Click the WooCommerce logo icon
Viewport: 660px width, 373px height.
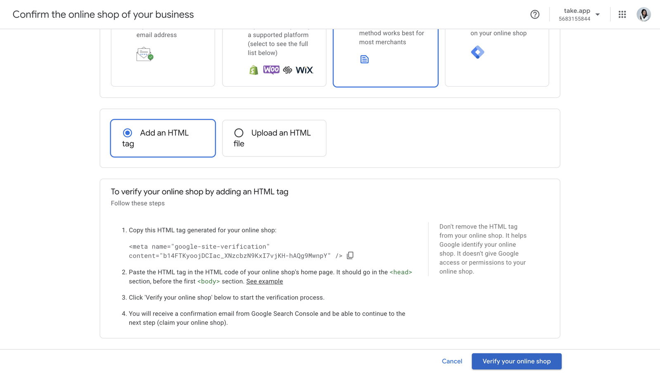(271, 70)
